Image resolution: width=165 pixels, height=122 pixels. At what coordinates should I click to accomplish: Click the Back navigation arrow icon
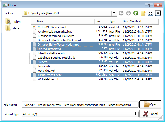[121, 13]
